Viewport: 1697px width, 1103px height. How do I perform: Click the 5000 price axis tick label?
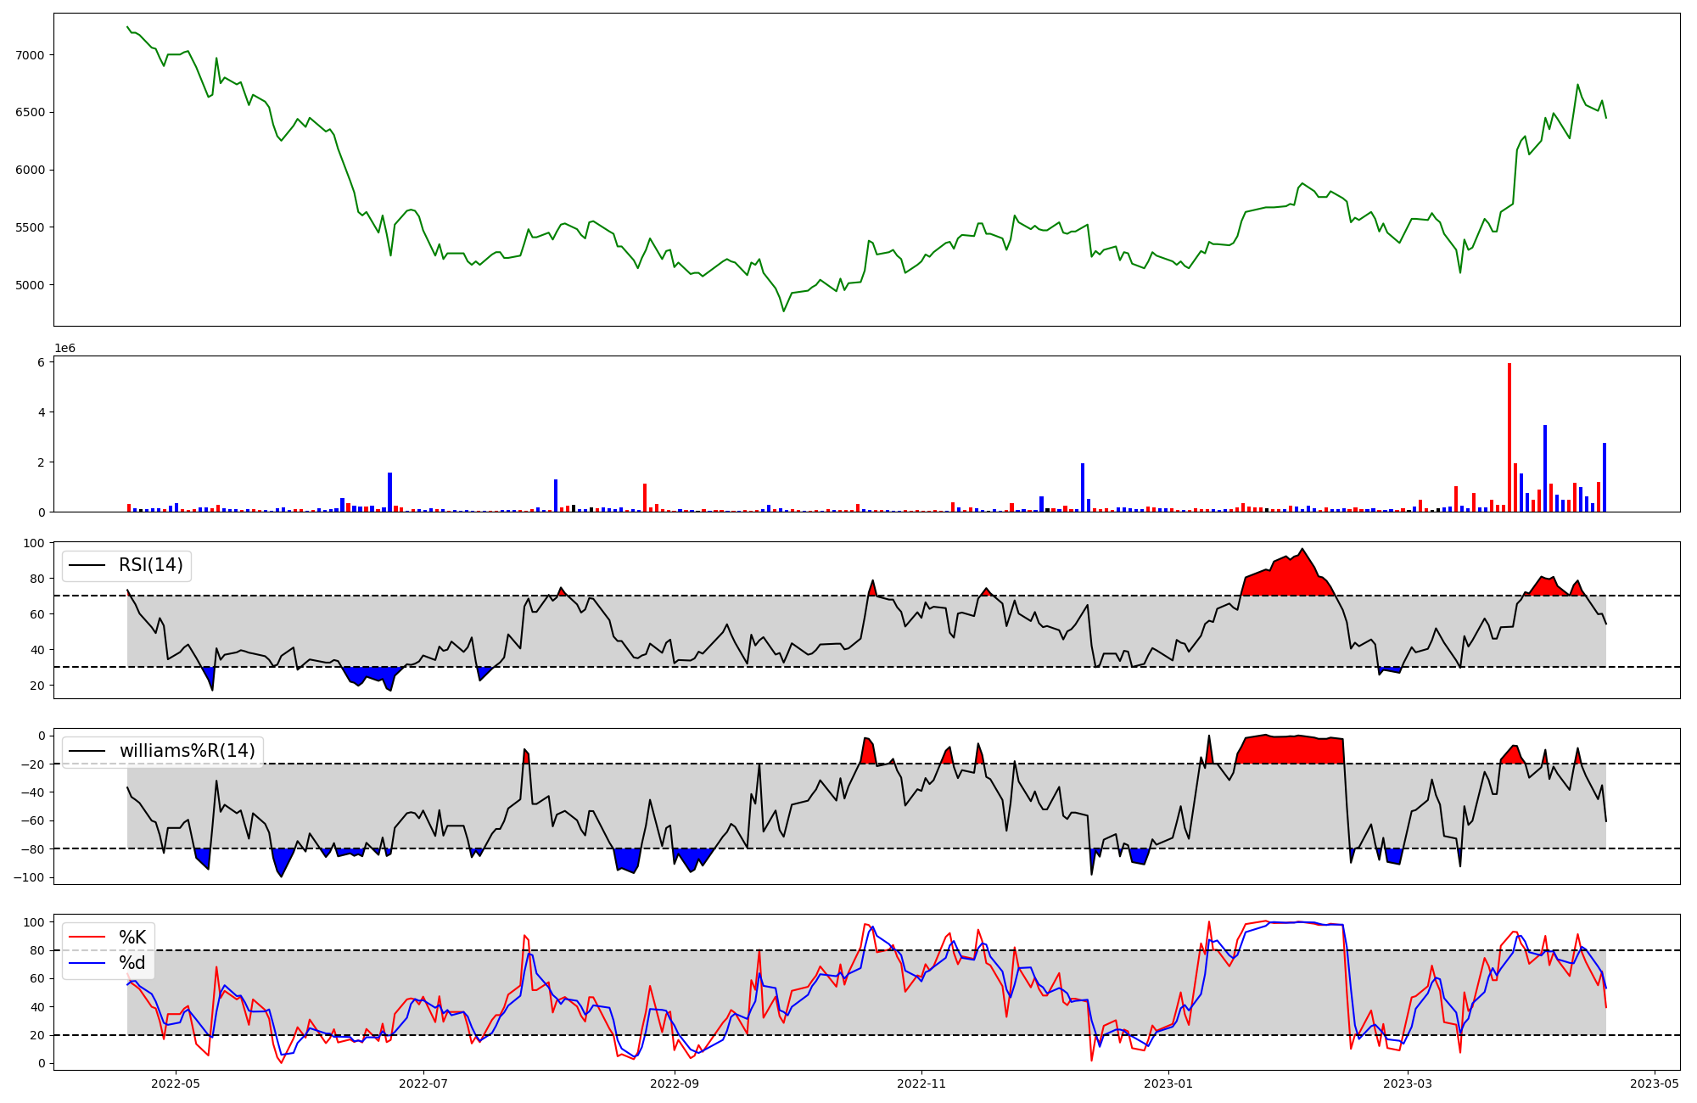coord(31,285)
